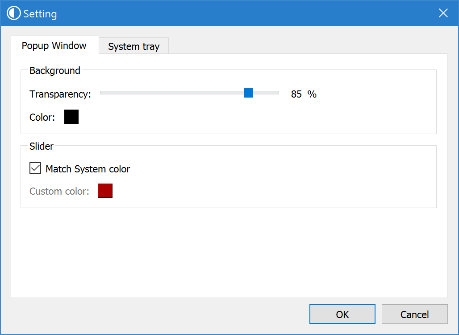
Task: Open the System tray tab
Action: (x=134, y=46)
